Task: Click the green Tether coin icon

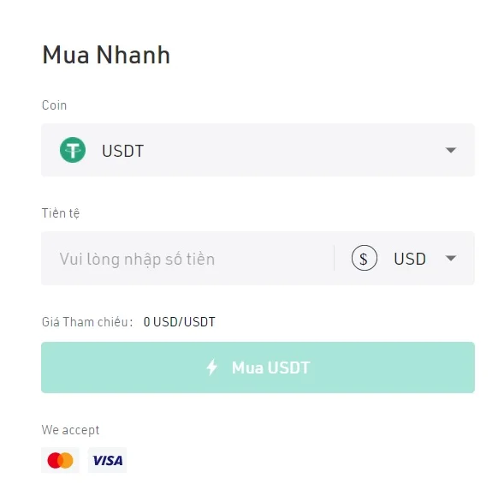Action: click(73, 150)
